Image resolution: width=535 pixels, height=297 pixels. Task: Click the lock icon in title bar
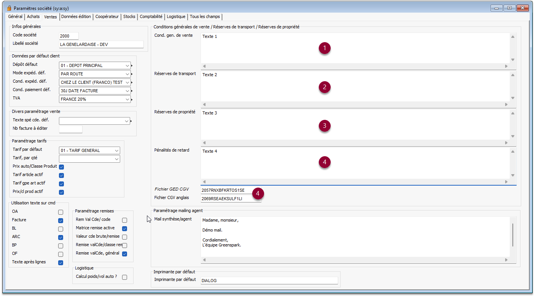coord(9,8)
